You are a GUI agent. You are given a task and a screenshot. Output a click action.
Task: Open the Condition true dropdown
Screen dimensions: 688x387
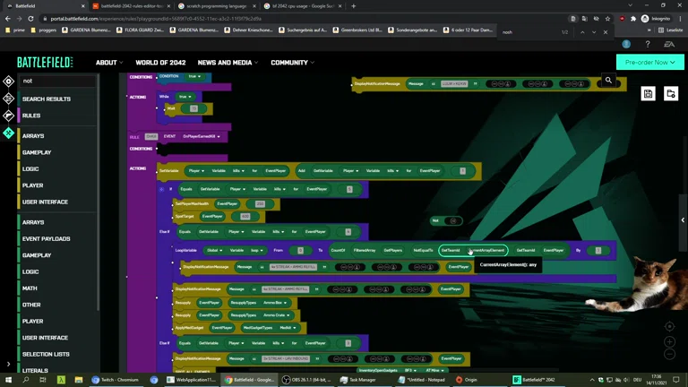(193, 76)
